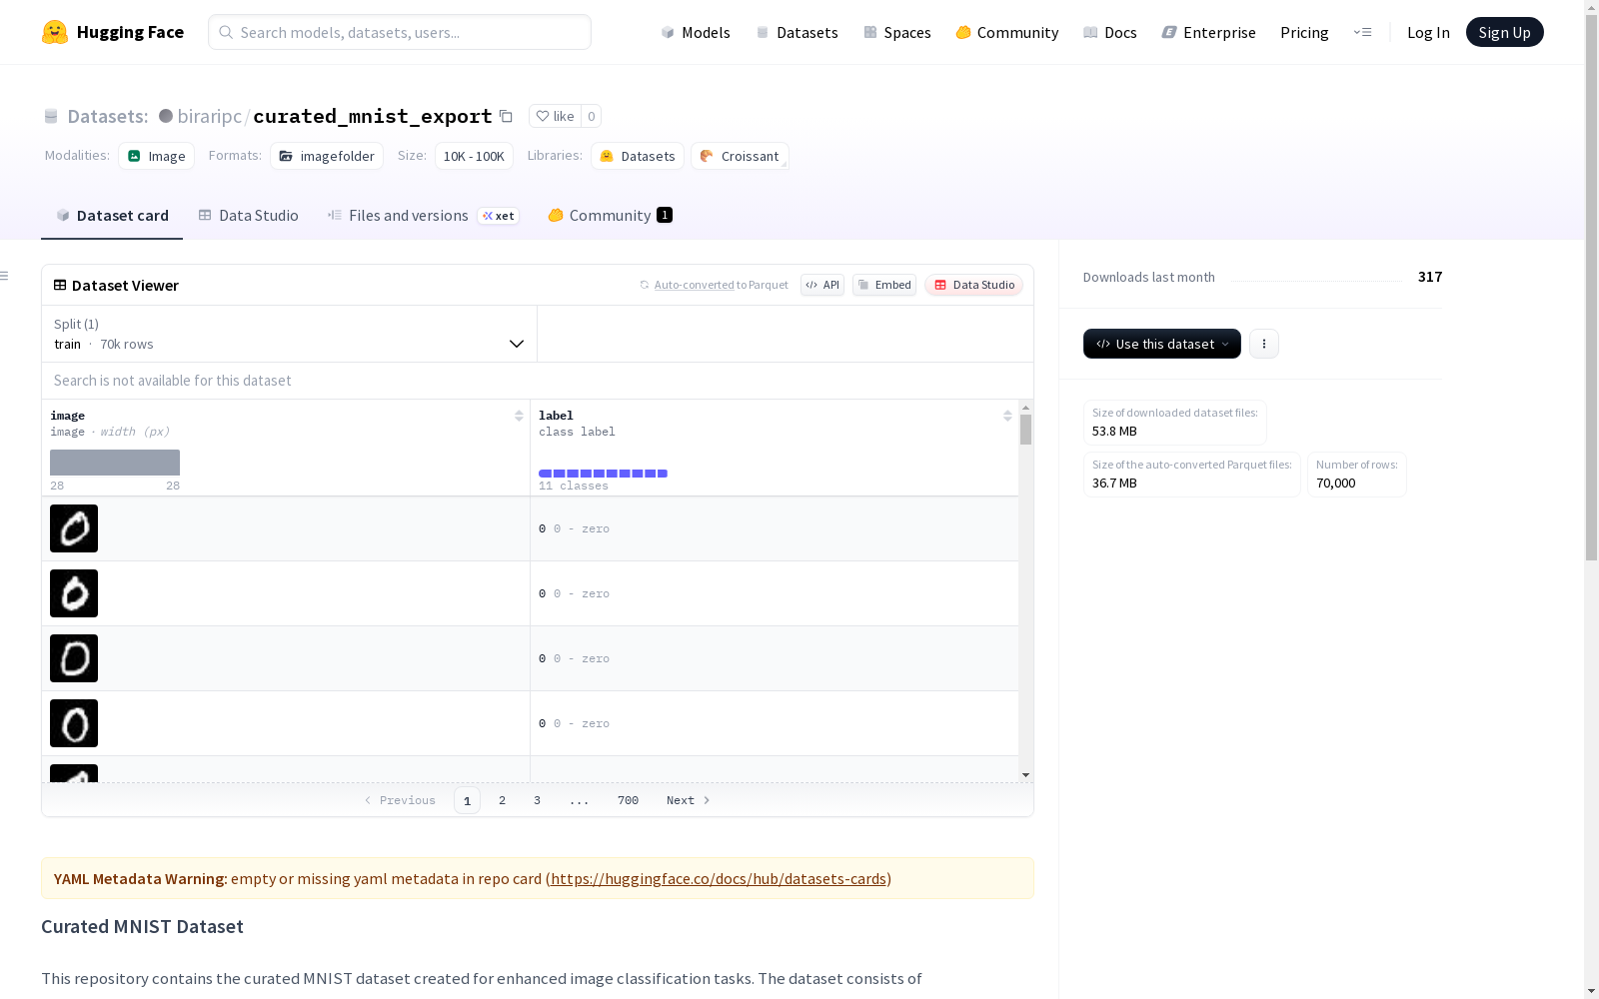Open the Pricing page
This screenshot has height=999, width=1599.
(x=1304, y=32)
